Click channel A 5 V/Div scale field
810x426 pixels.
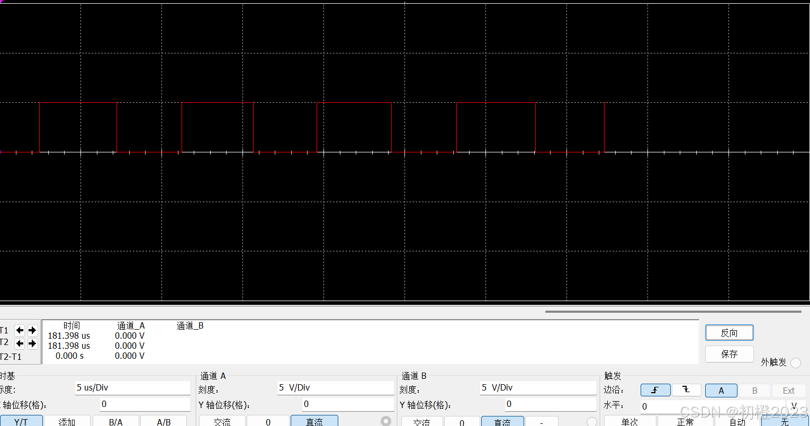(336, 388)
